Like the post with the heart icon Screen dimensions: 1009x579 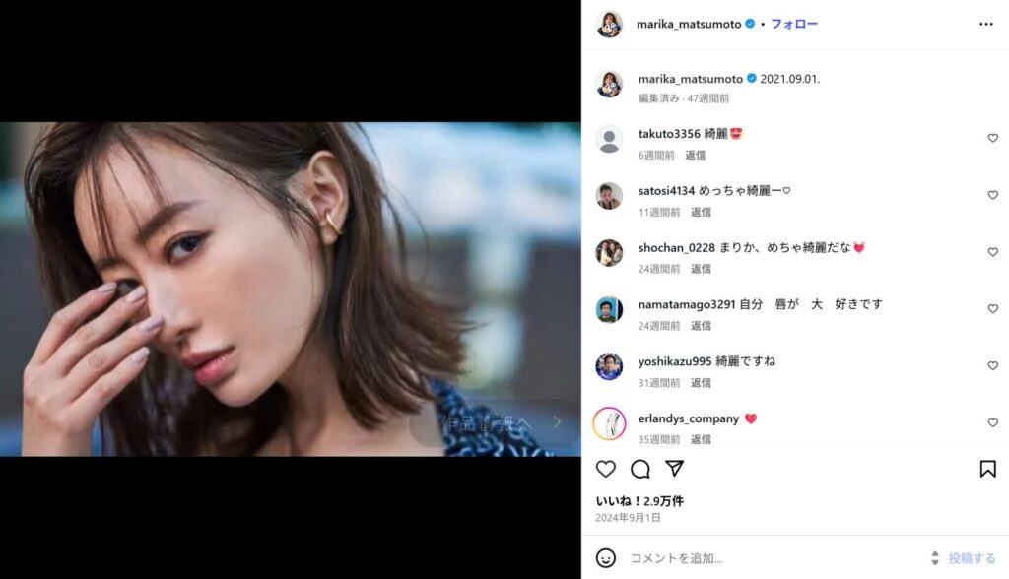tap(606, 469)
